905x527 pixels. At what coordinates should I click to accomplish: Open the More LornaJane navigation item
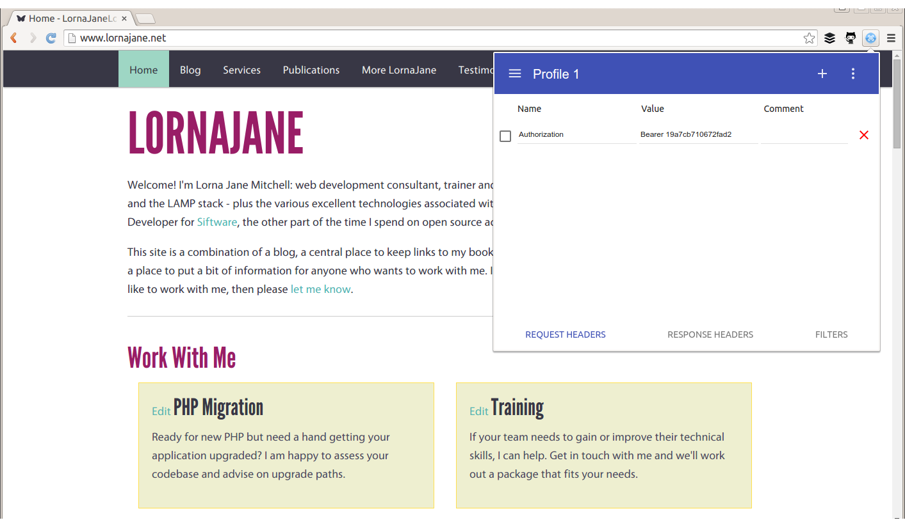[399, 70]
